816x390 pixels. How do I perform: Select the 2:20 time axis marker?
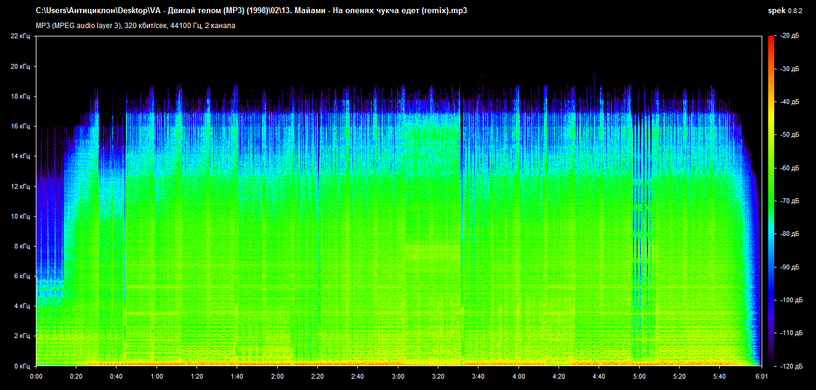(x=317, y=377)
